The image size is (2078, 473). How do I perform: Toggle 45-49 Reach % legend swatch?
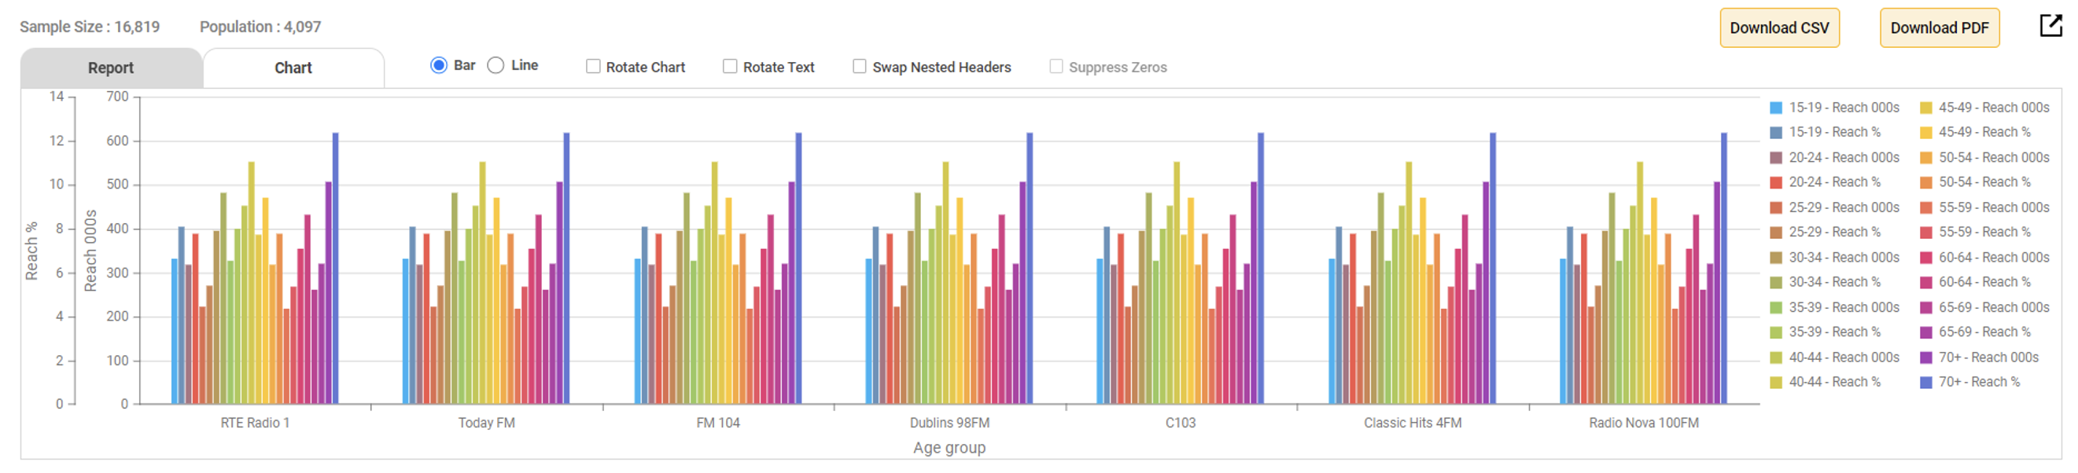click(x=1925, y=133)
